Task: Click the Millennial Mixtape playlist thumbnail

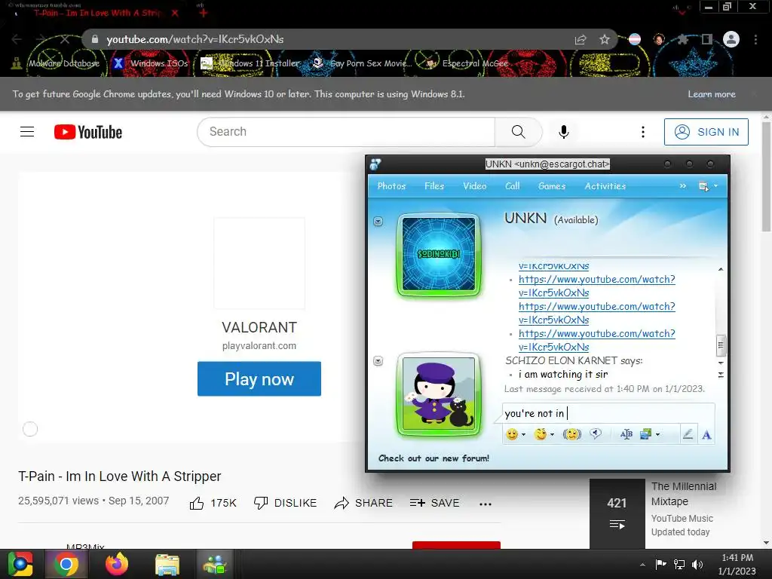Action: (x=617, y=513)
